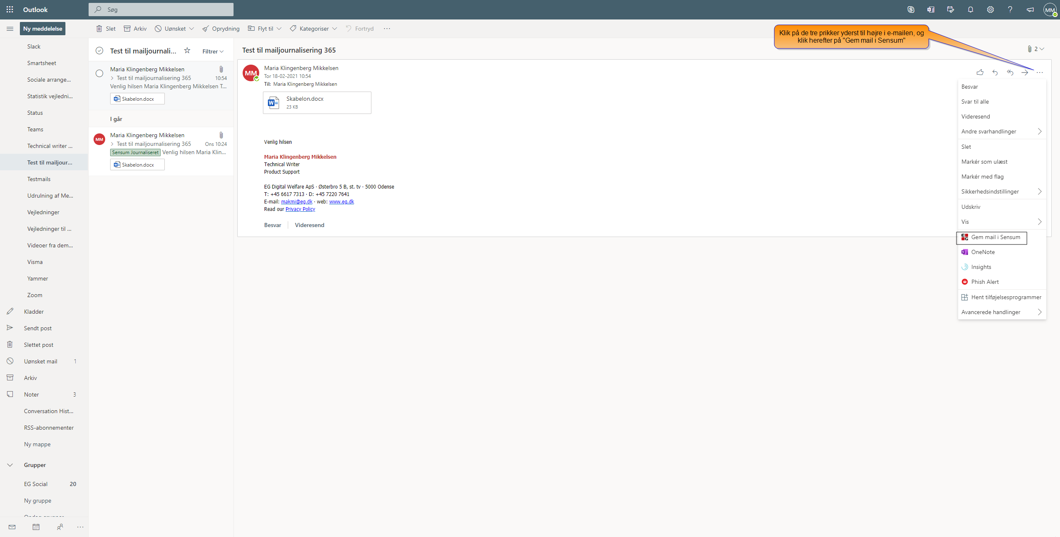1060x537 pixels.
Task: Open the Help question mark icon
Action: tap(1010, 10)
